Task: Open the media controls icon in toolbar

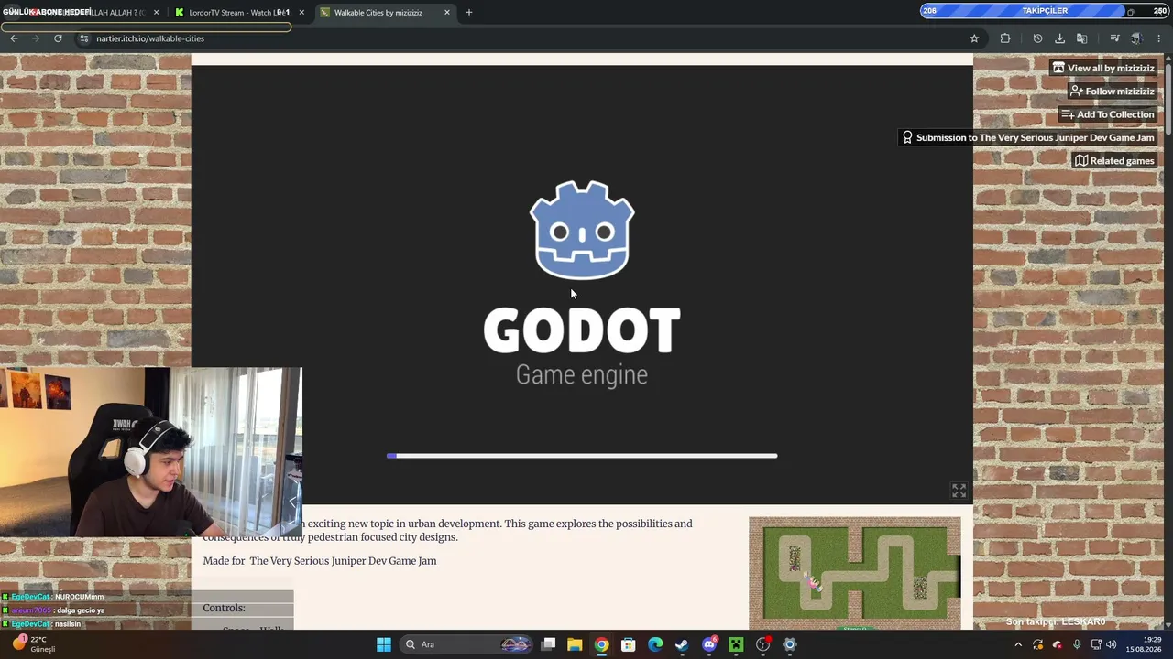Action: (x=1114, y=38)
